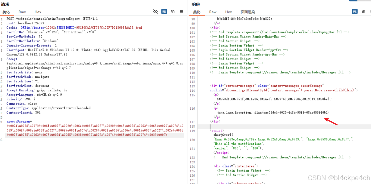Open the request panel hamburger options menu
Image resolution: width=371 pixels, height=184 pixels.
coord(181,12)
